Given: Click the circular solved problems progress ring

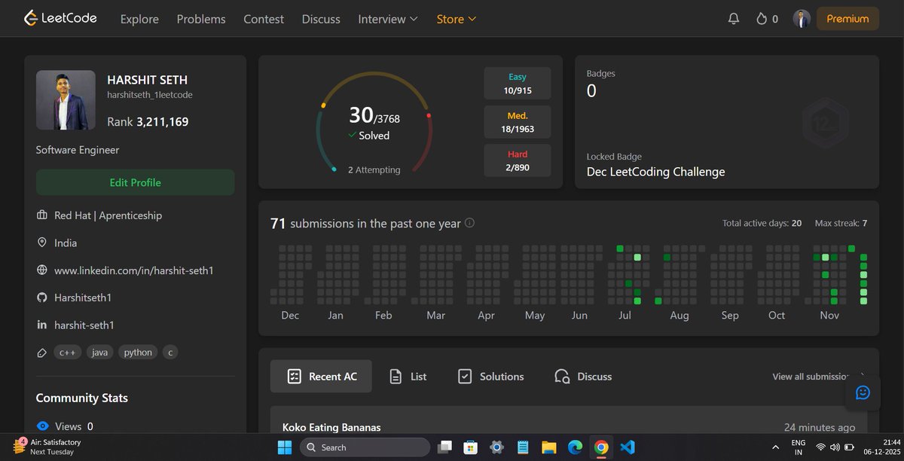Looking at the screenshot, I should 374,121.
